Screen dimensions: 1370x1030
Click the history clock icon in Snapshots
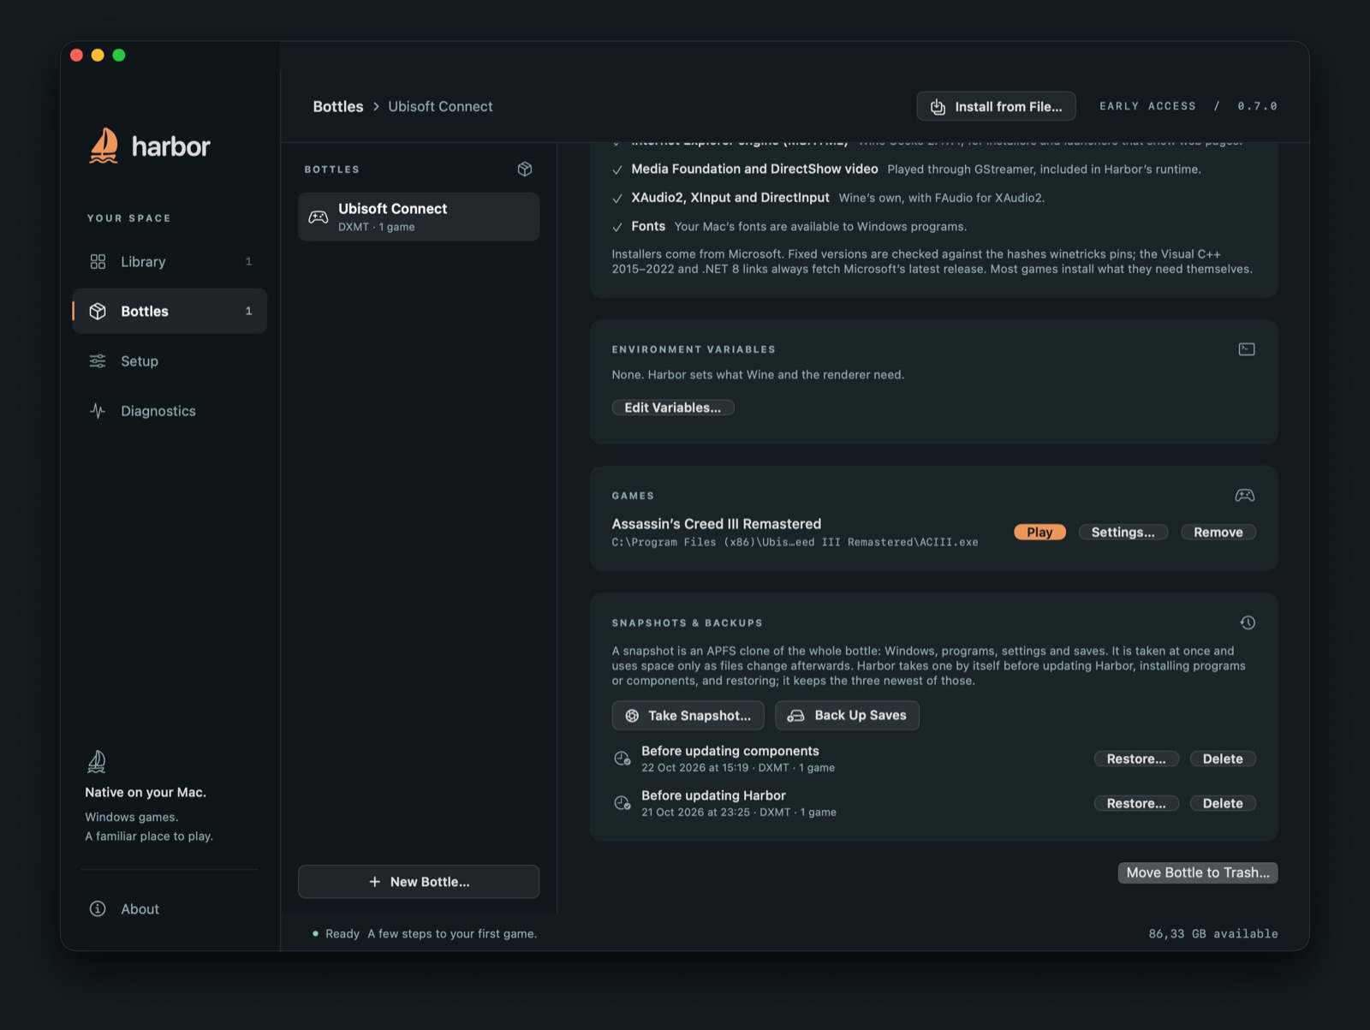tap(1248, 622)
